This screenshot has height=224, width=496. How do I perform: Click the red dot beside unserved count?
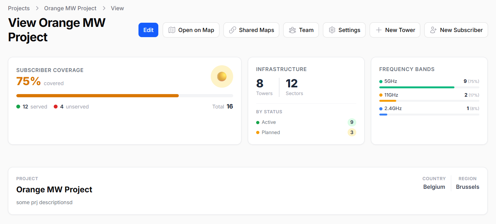[56, 107]
